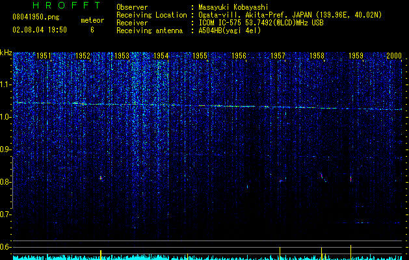Click the 1957 time marker
409x260 pixels.
278,56
